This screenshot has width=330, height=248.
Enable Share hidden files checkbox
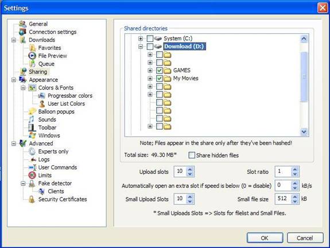coord(192,155)
